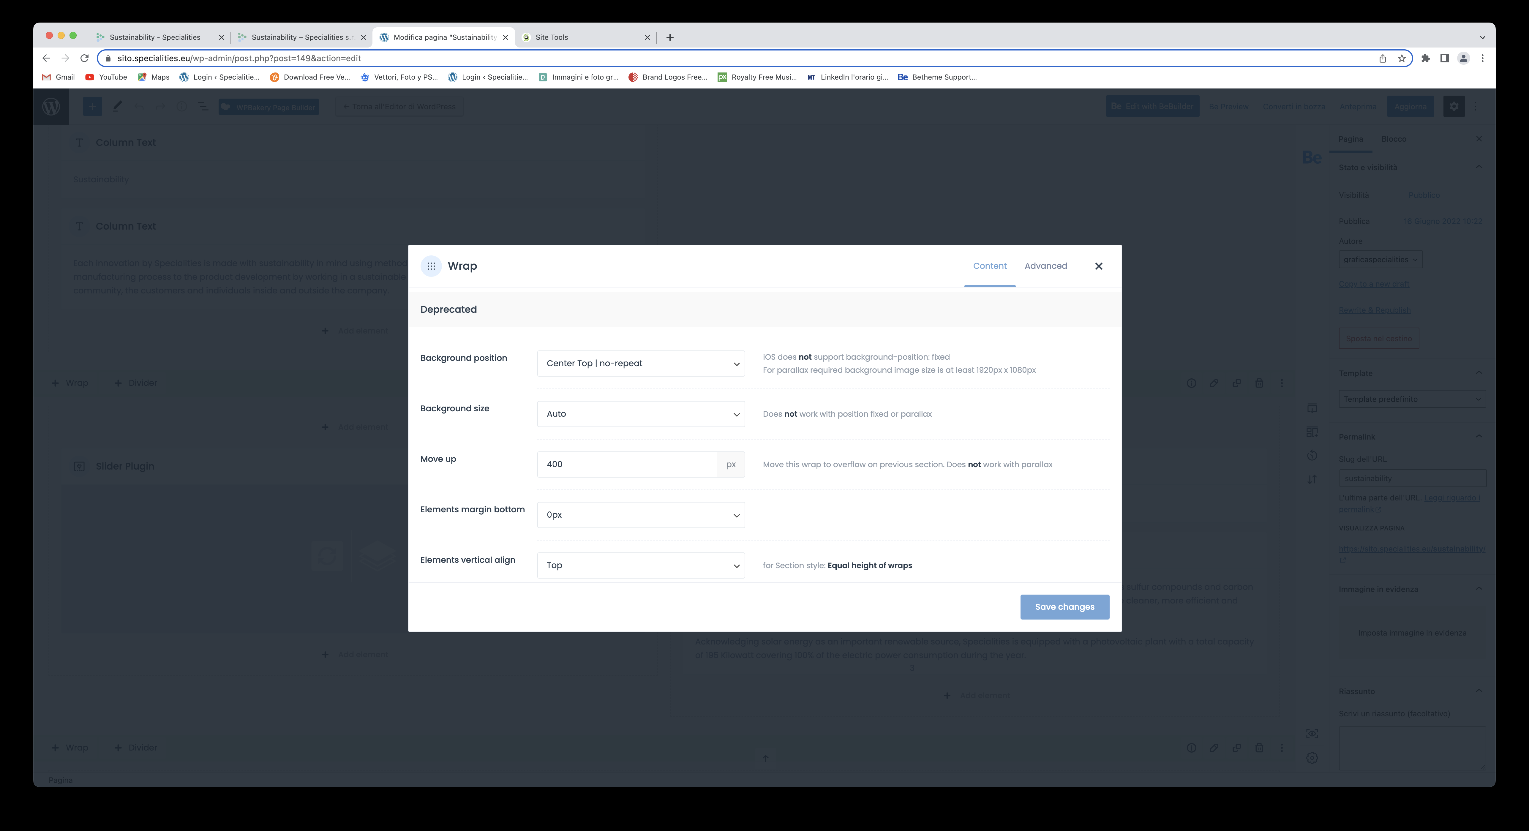Open the Elements margin bottom dropdown
Viewport: 1529px width, 831px height.
640,515
